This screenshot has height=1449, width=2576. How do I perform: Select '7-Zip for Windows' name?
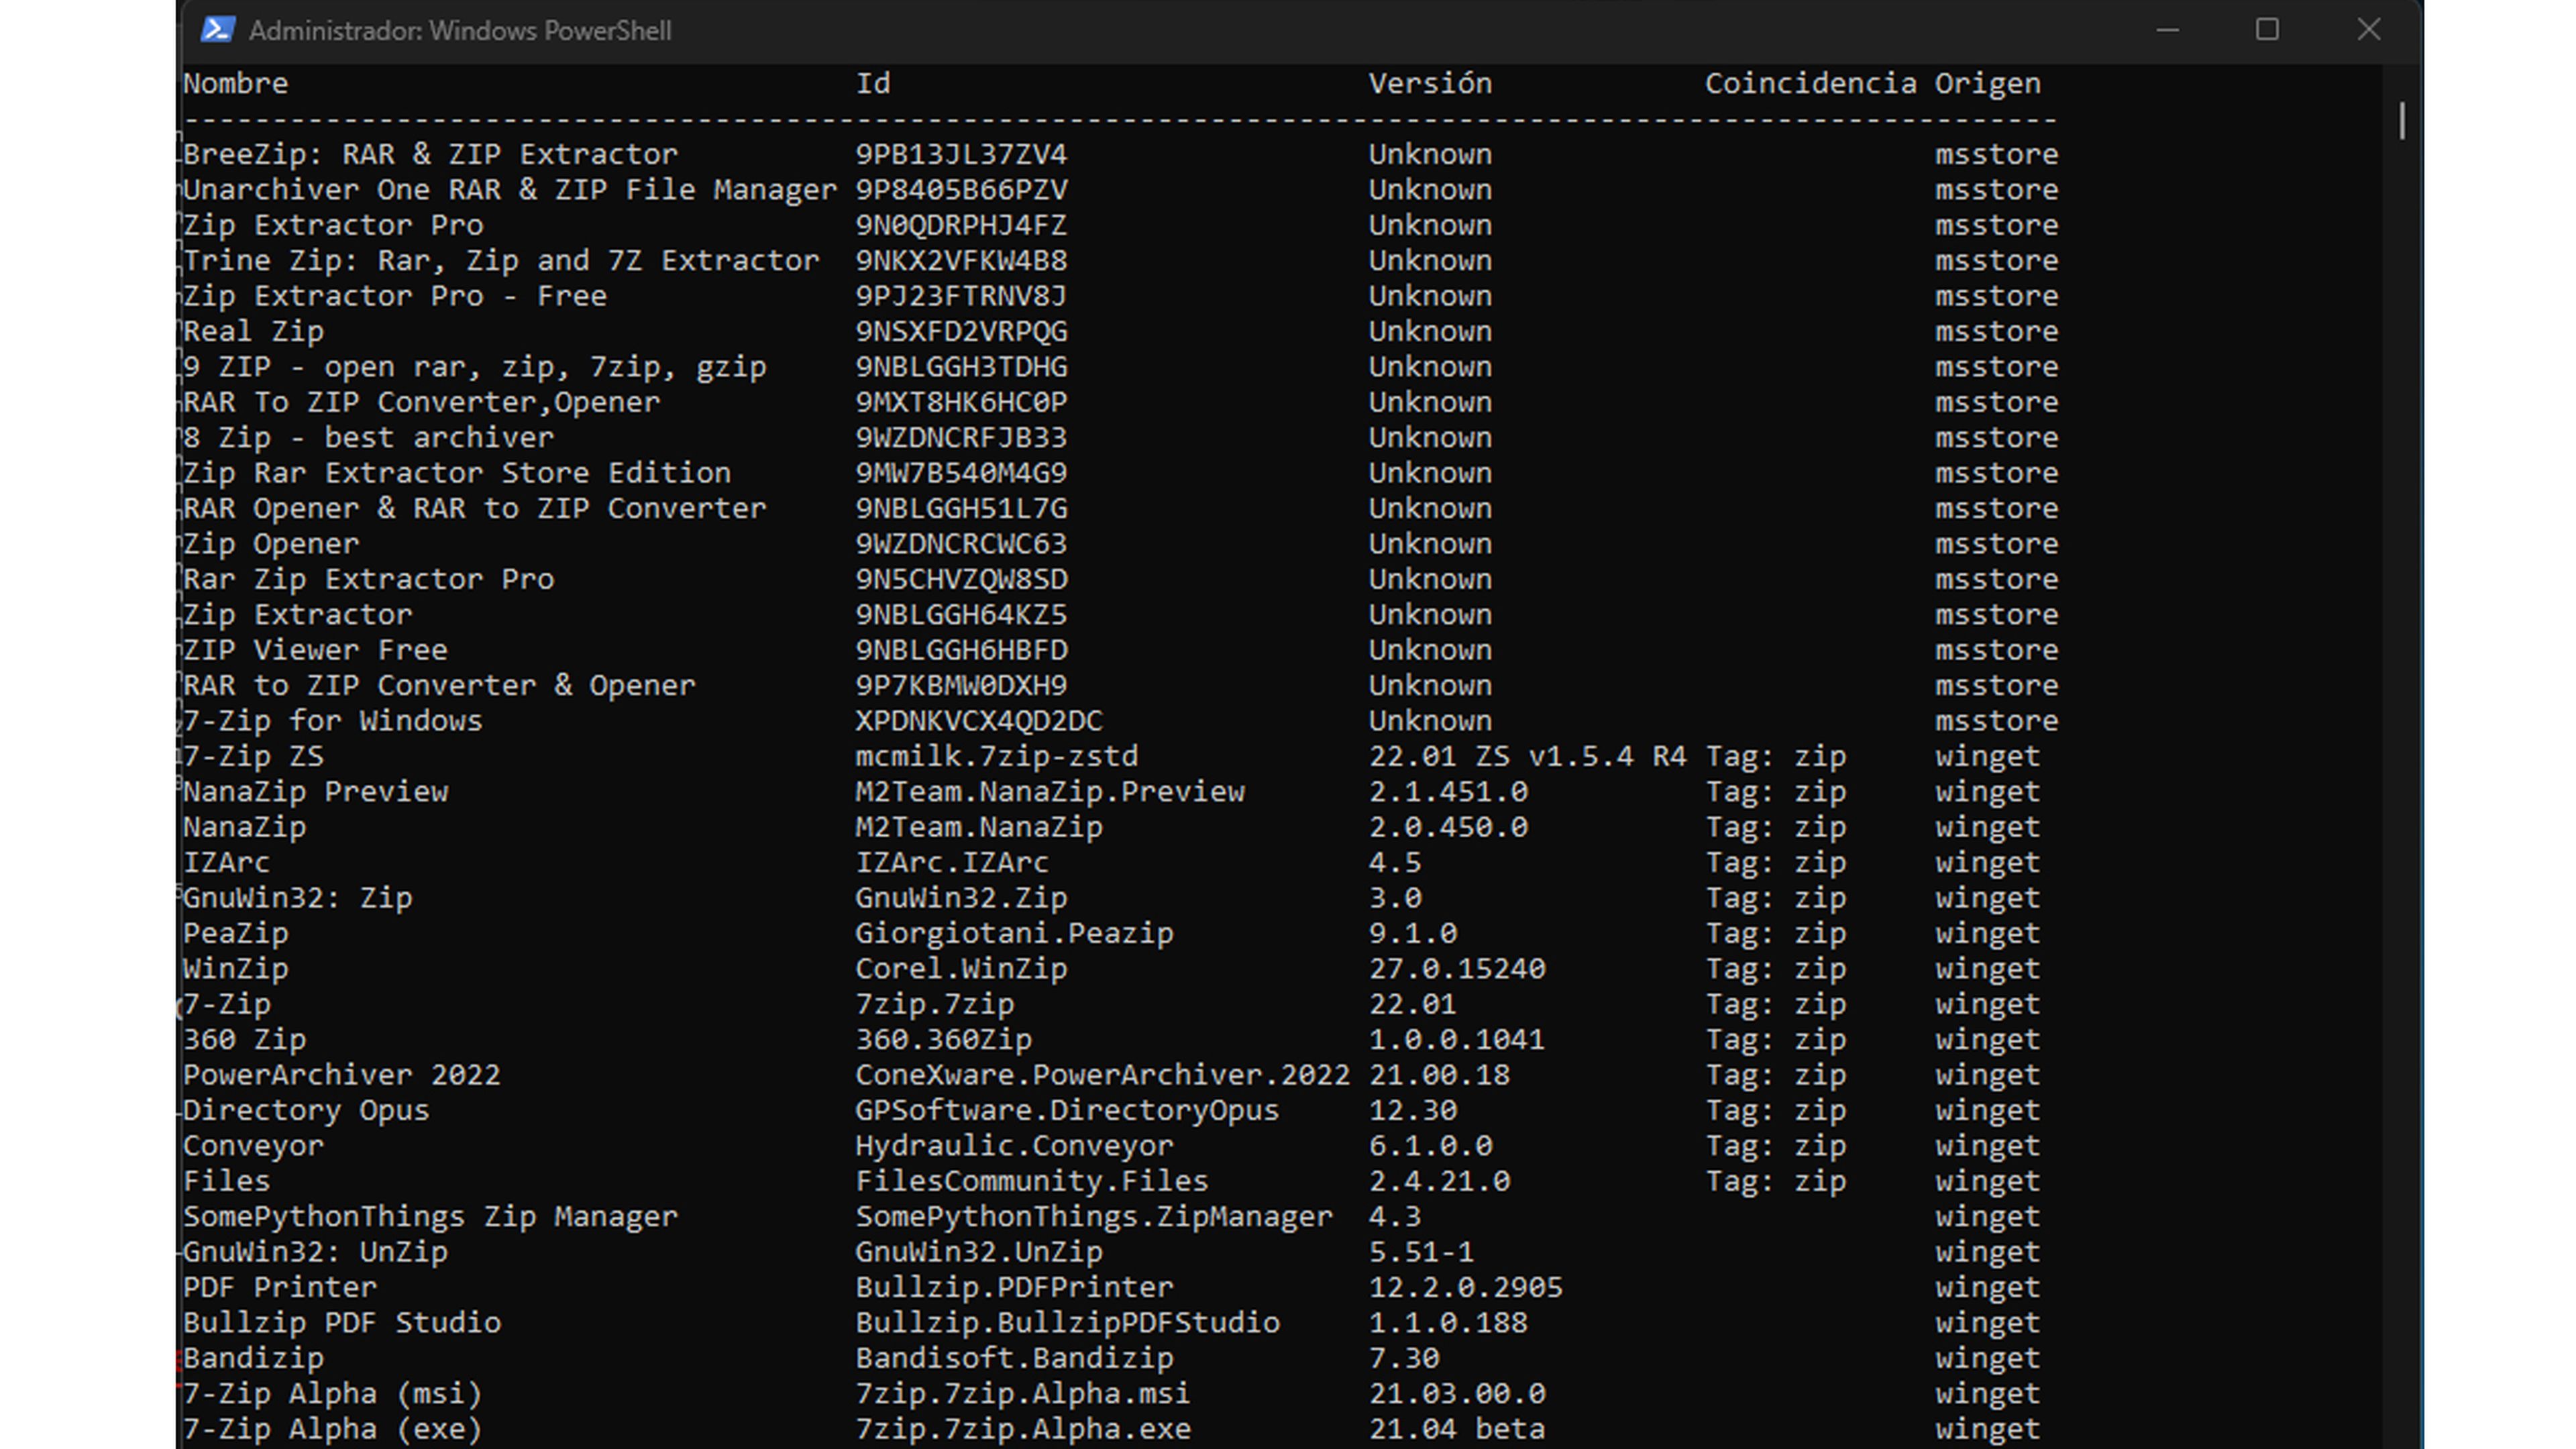pyautogui.click(x=333, y=721)
